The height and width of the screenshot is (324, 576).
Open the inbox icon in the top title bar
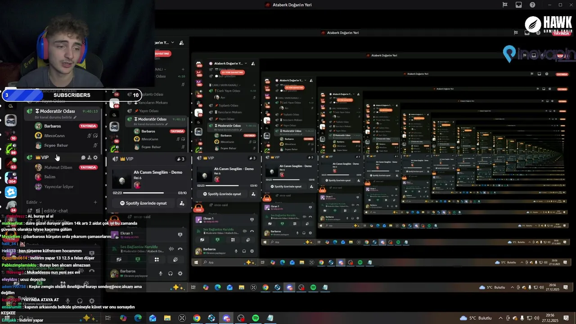coord(519,5)
